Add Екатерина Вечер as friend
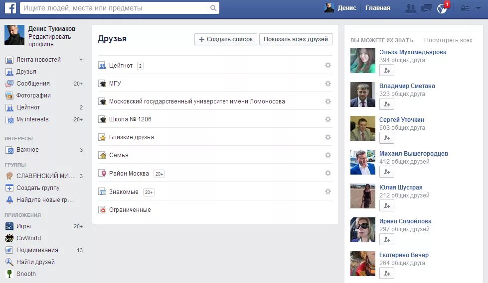The height and width of the screenshot is (283, 488). (386, 274)
